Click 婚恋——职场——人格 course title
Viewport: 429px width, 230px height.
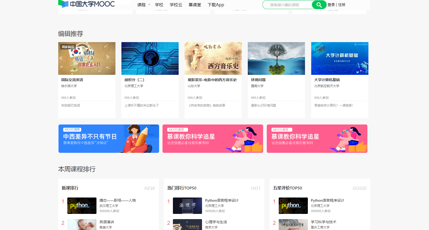(118, 200)
